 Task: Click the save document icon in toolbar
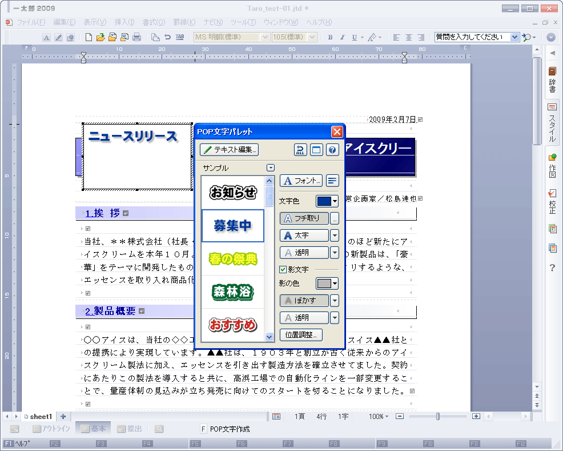112,37
